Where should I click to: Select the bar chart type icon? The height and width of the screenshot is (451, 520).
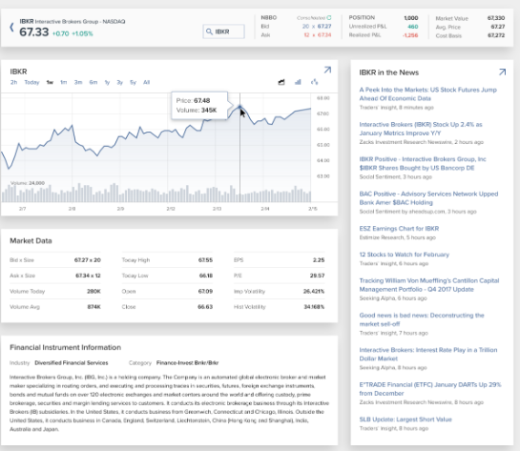298,82
